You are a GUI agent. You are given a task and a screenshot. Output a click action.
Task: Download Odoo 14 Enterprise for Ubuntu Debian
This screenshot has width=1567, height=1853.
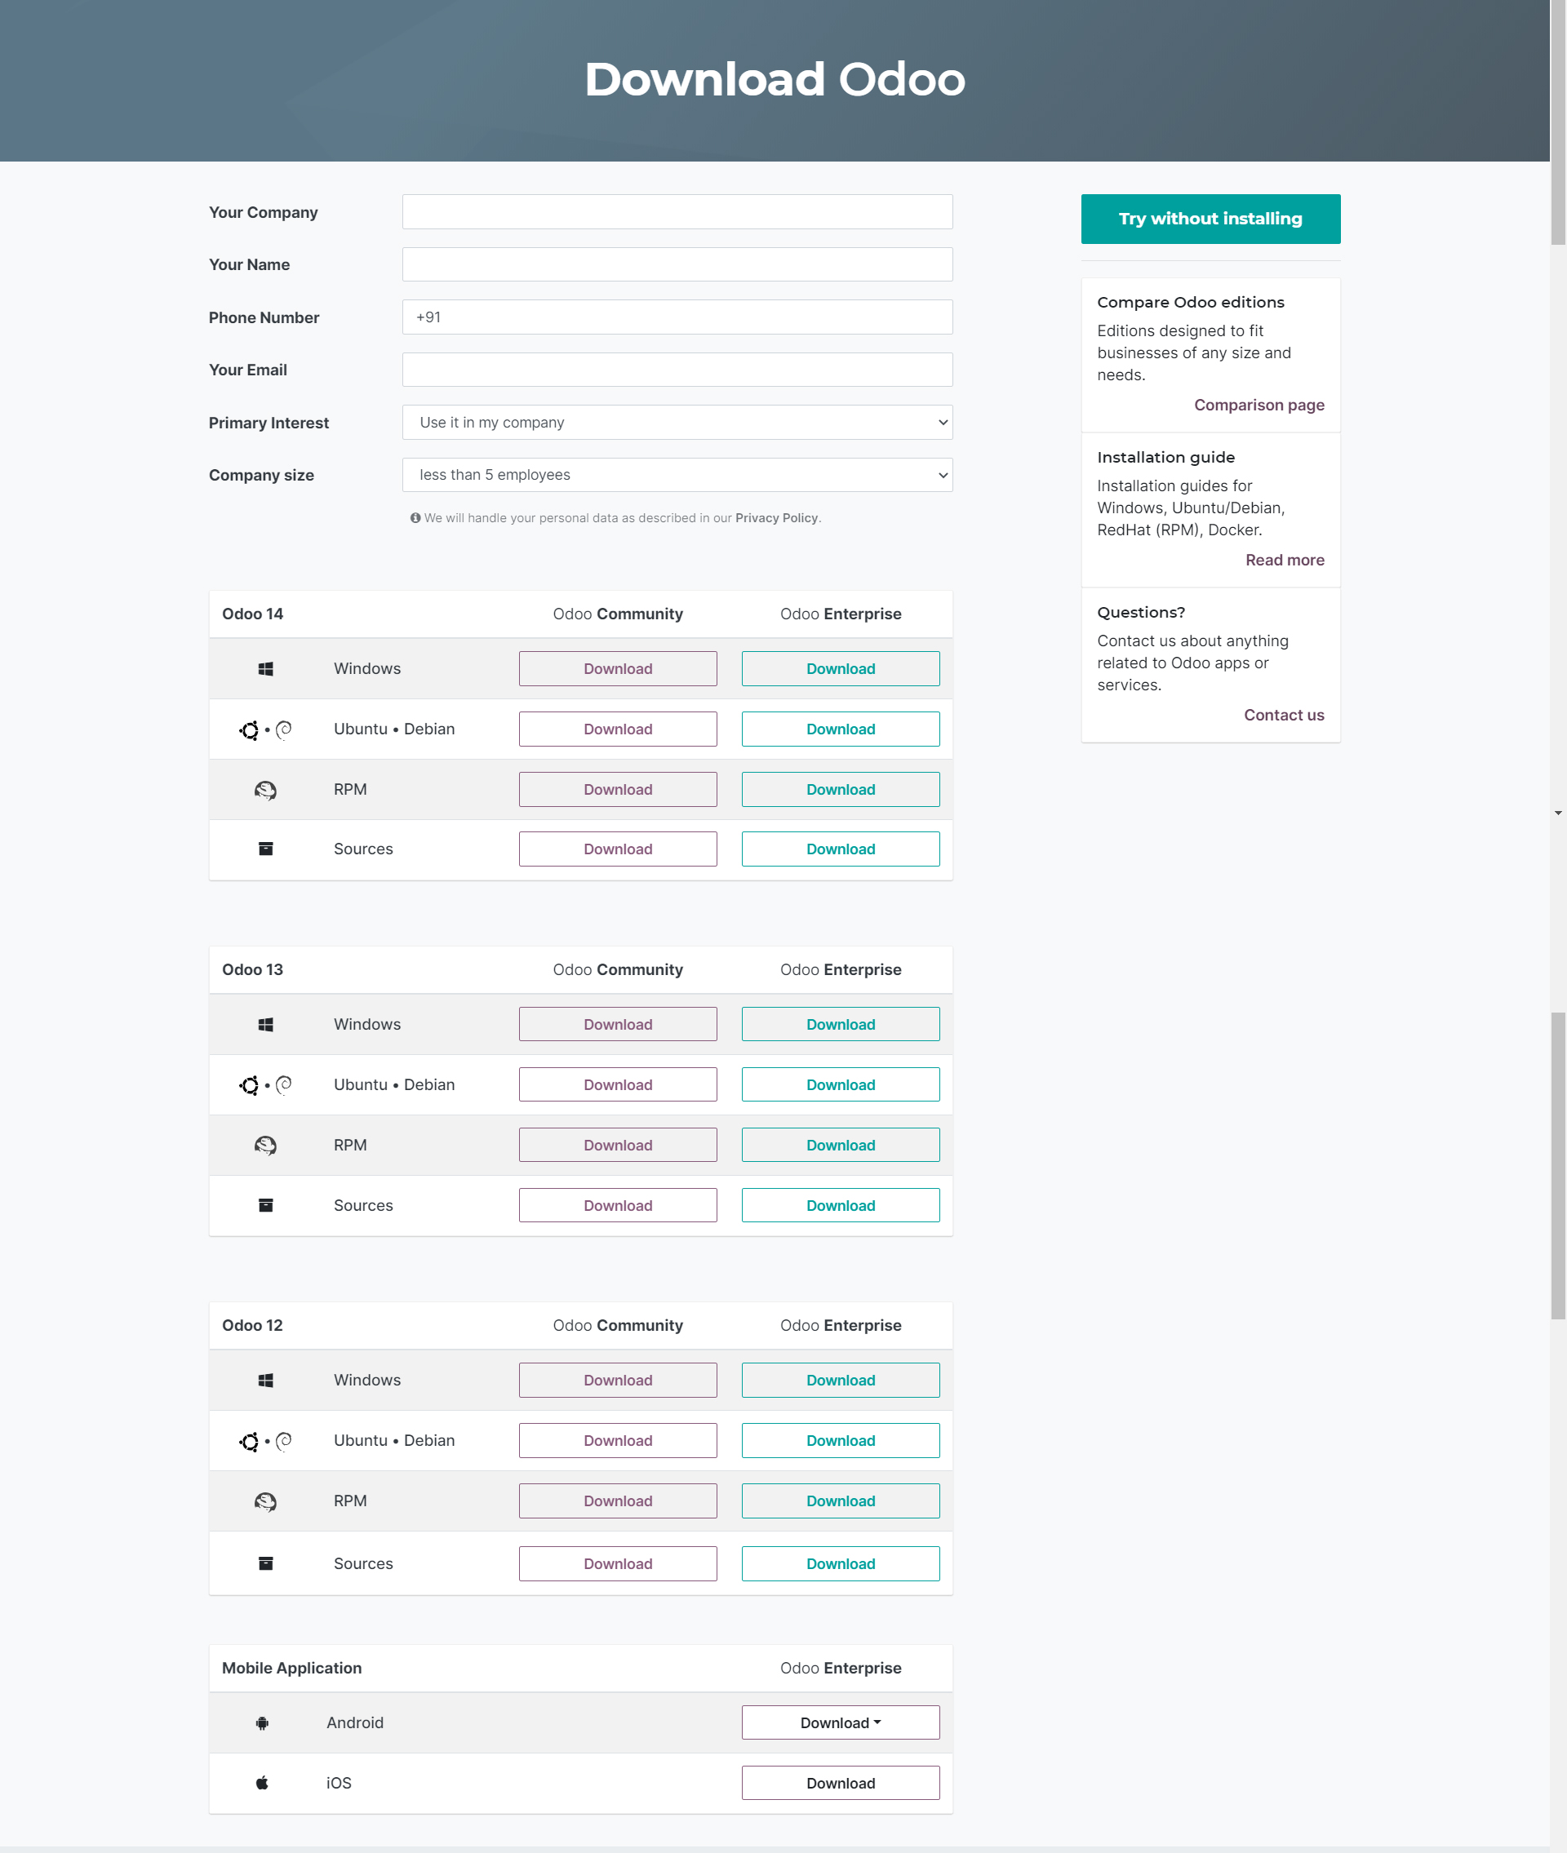point(841,729)
